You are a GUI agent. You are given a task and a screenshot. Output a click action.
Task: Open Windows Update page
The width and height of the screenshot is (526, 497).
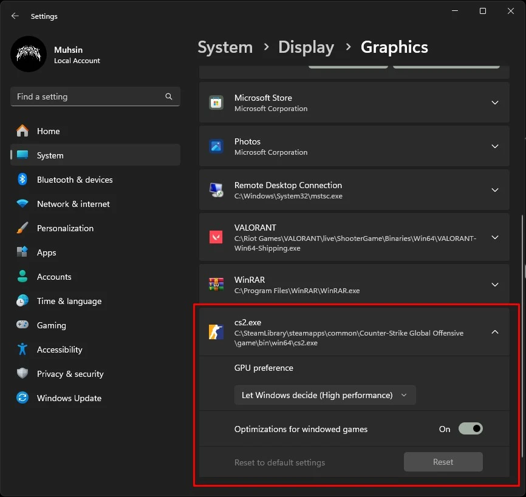[x=95, y=398]
